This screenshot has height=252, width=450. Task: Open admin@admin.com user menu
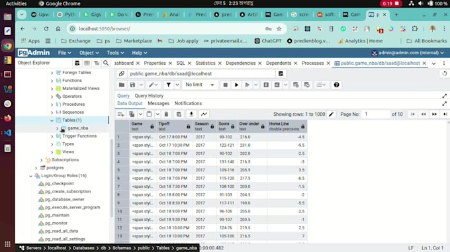pyautogui.click(x=408, y=53)
